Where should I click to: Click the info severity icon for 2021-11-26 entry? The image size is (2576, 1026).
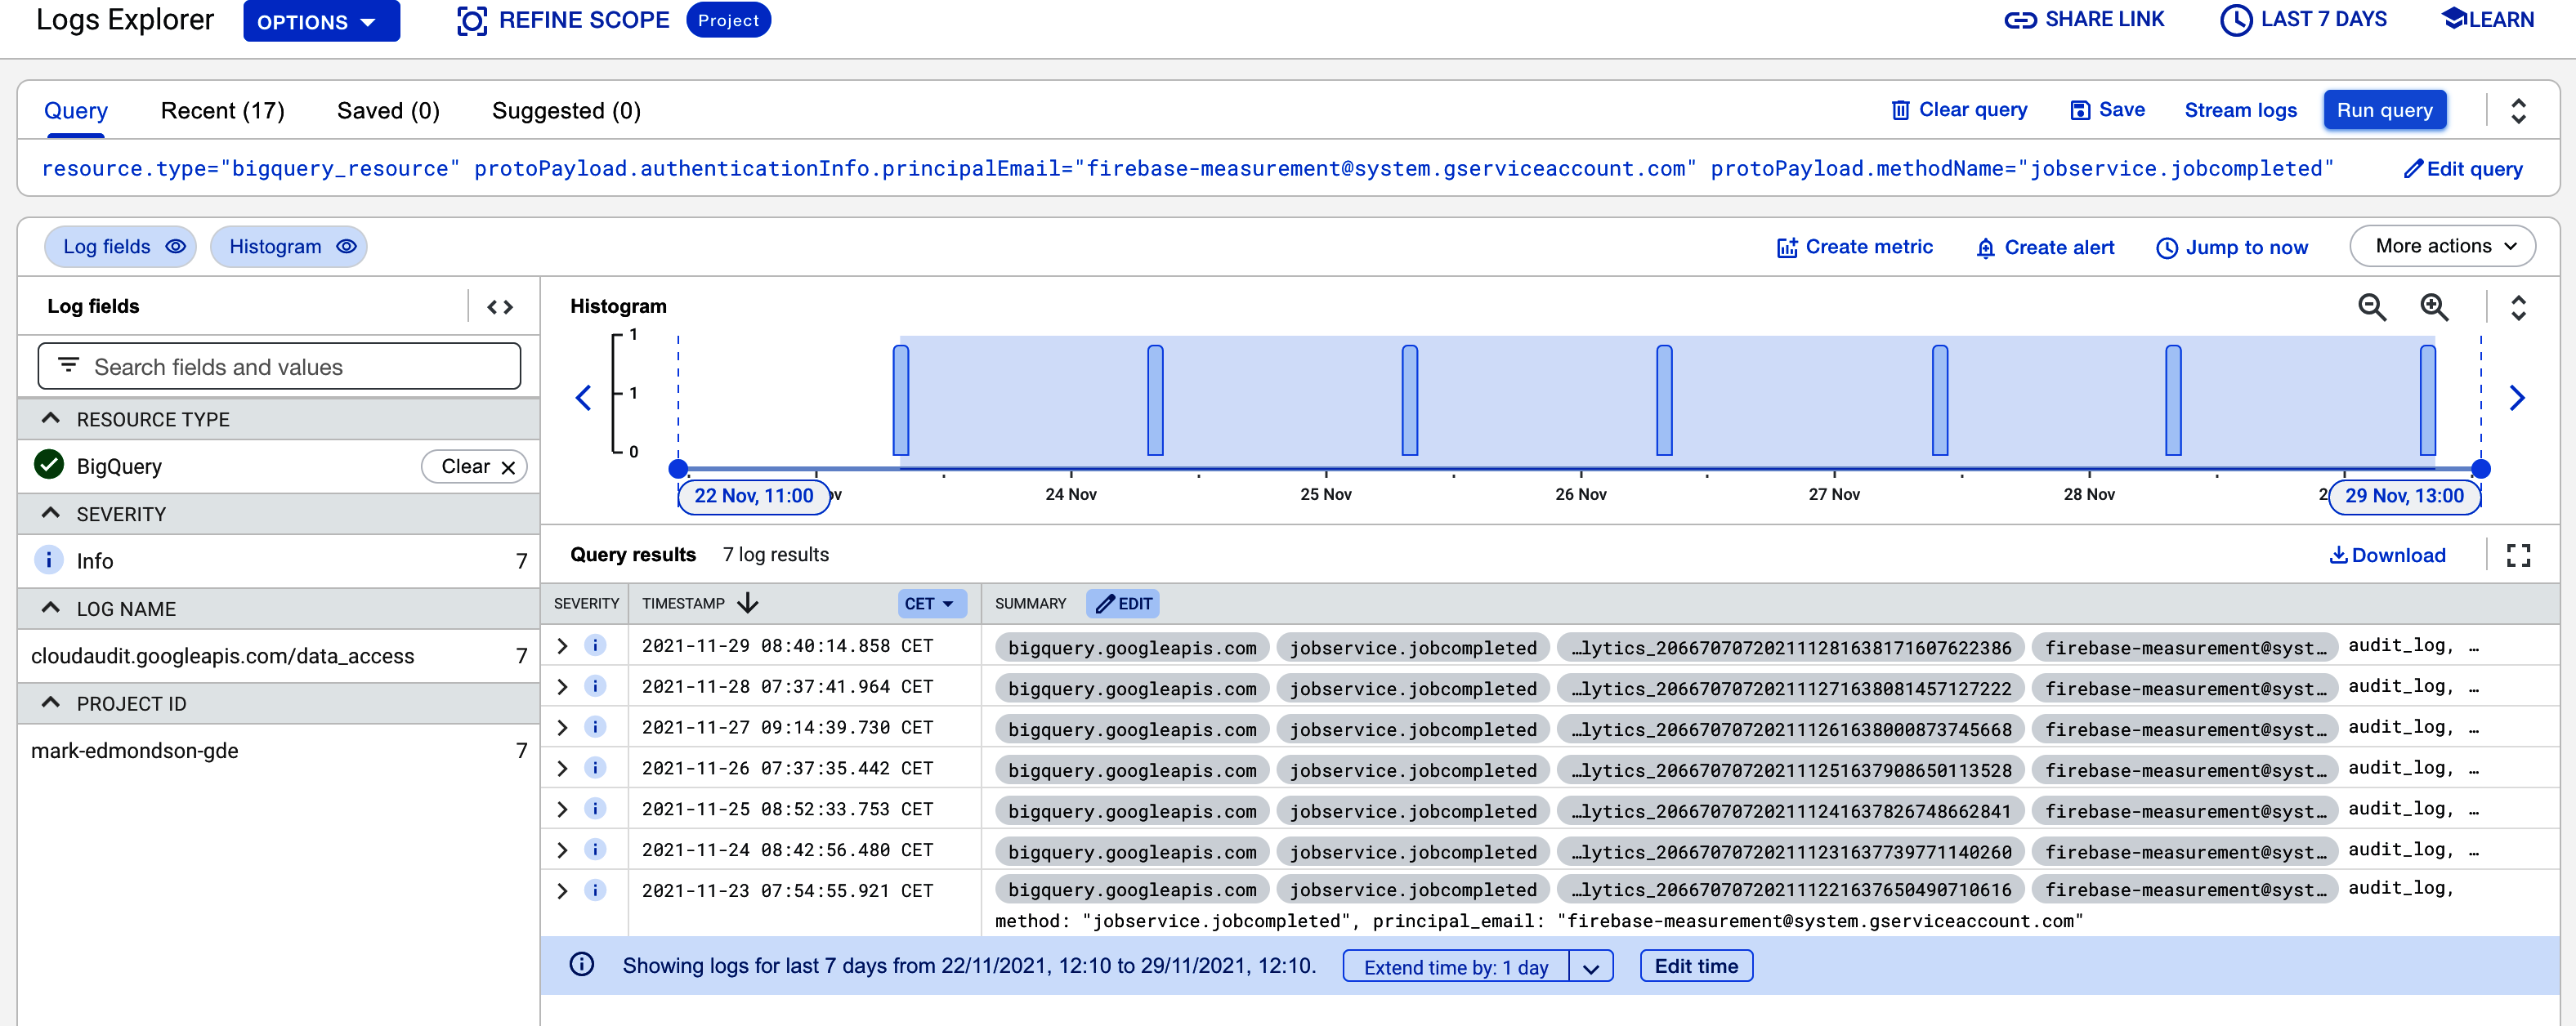point(595,768)
